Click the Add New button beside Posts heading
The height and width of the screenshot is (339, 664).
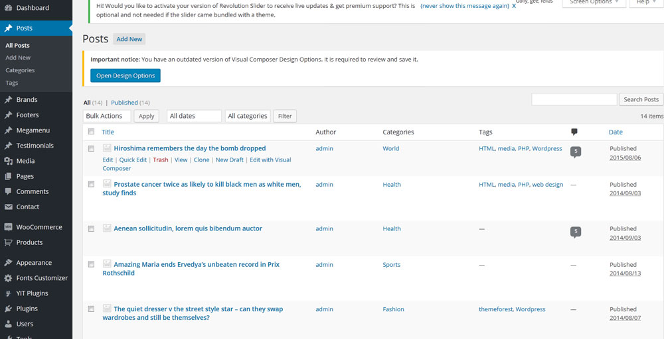(x=129, y=39)
